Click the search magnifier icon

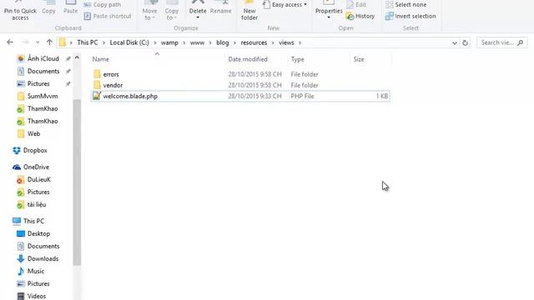click(x=520, y=42)
